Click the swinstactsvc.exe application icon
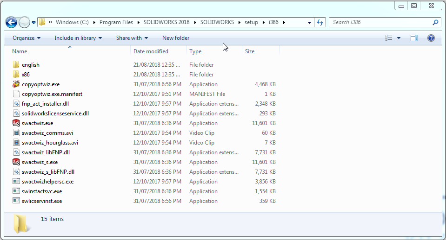This screenshot has width=446, height=240. pyautogui.click(x=16, y=191)
